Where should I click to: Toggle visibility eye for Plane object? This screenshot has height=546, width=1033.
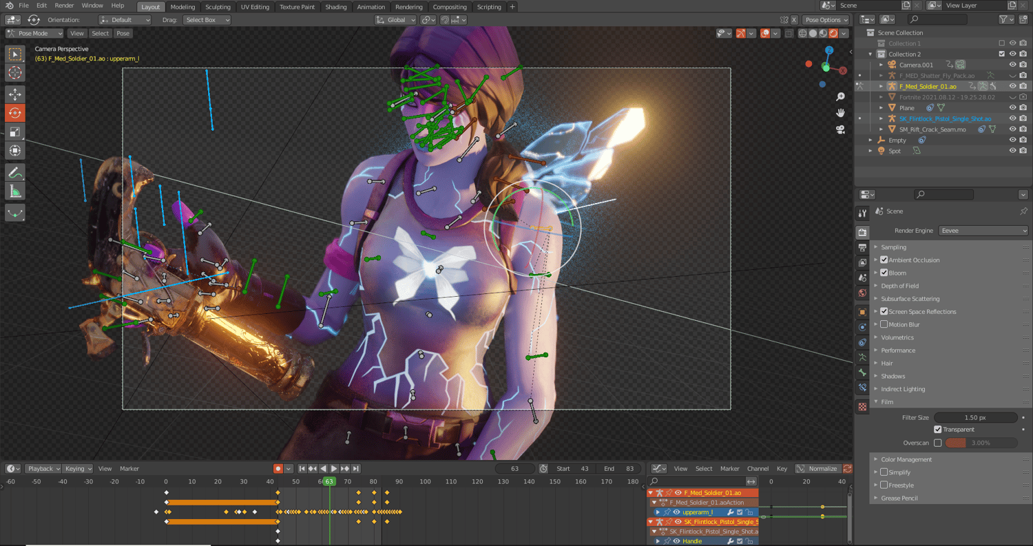tap(1012, 107)
